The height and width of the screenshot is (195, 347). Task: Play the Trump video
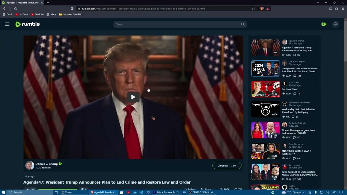pos(133,97)
